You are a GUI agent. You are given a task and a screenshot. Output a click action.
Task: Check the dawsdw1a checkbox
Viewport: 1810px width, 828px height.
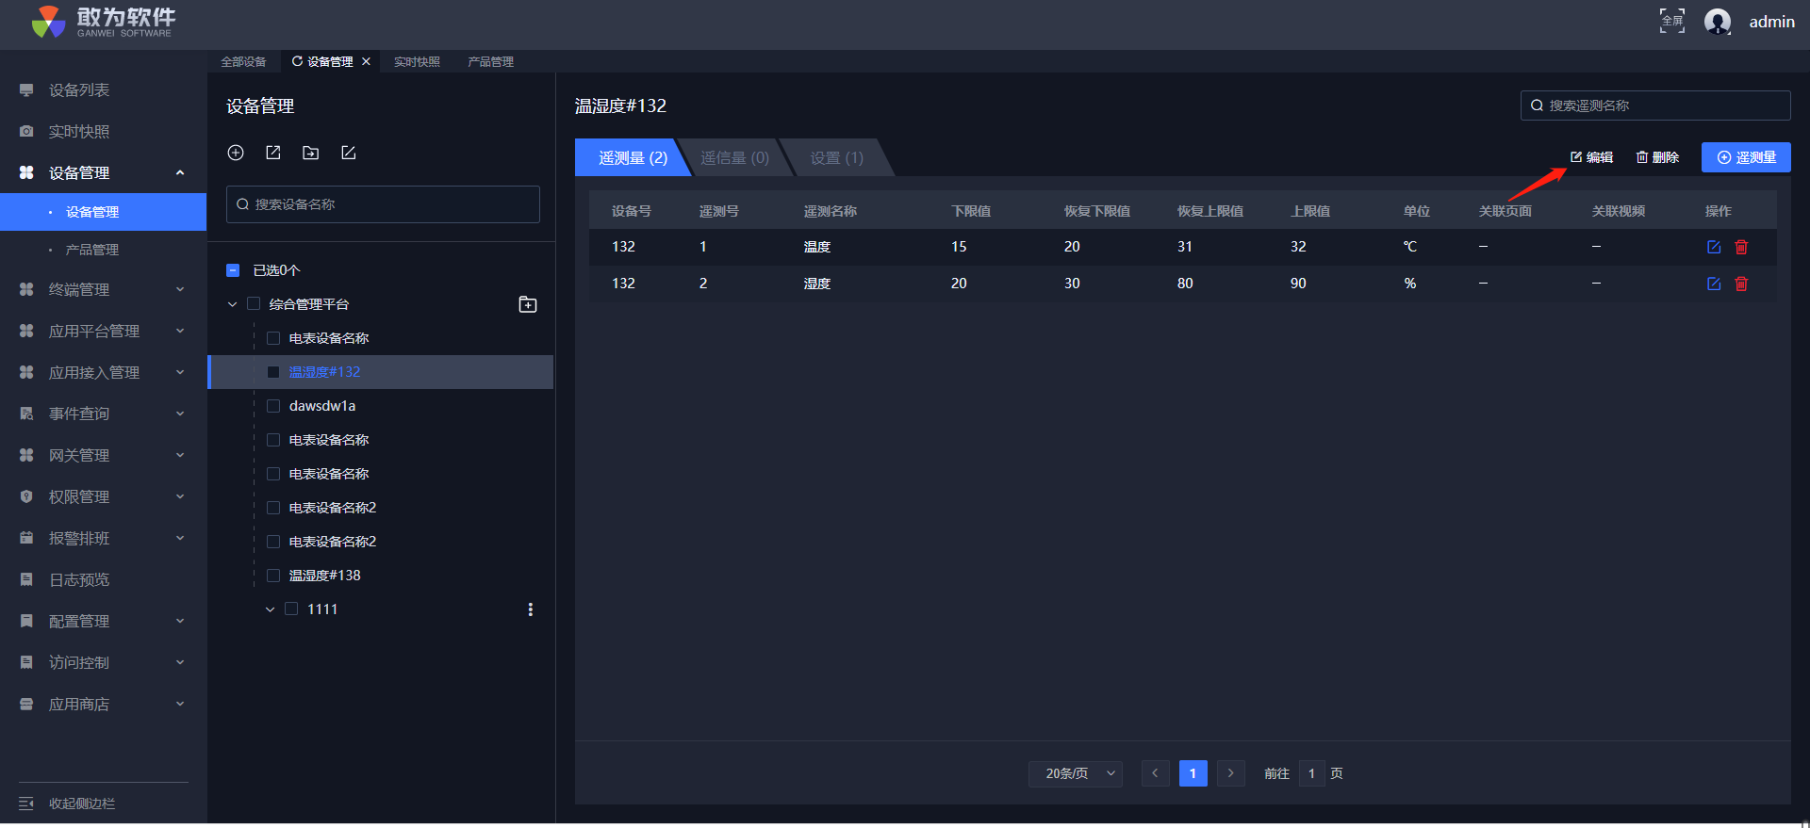click(273, 406)
